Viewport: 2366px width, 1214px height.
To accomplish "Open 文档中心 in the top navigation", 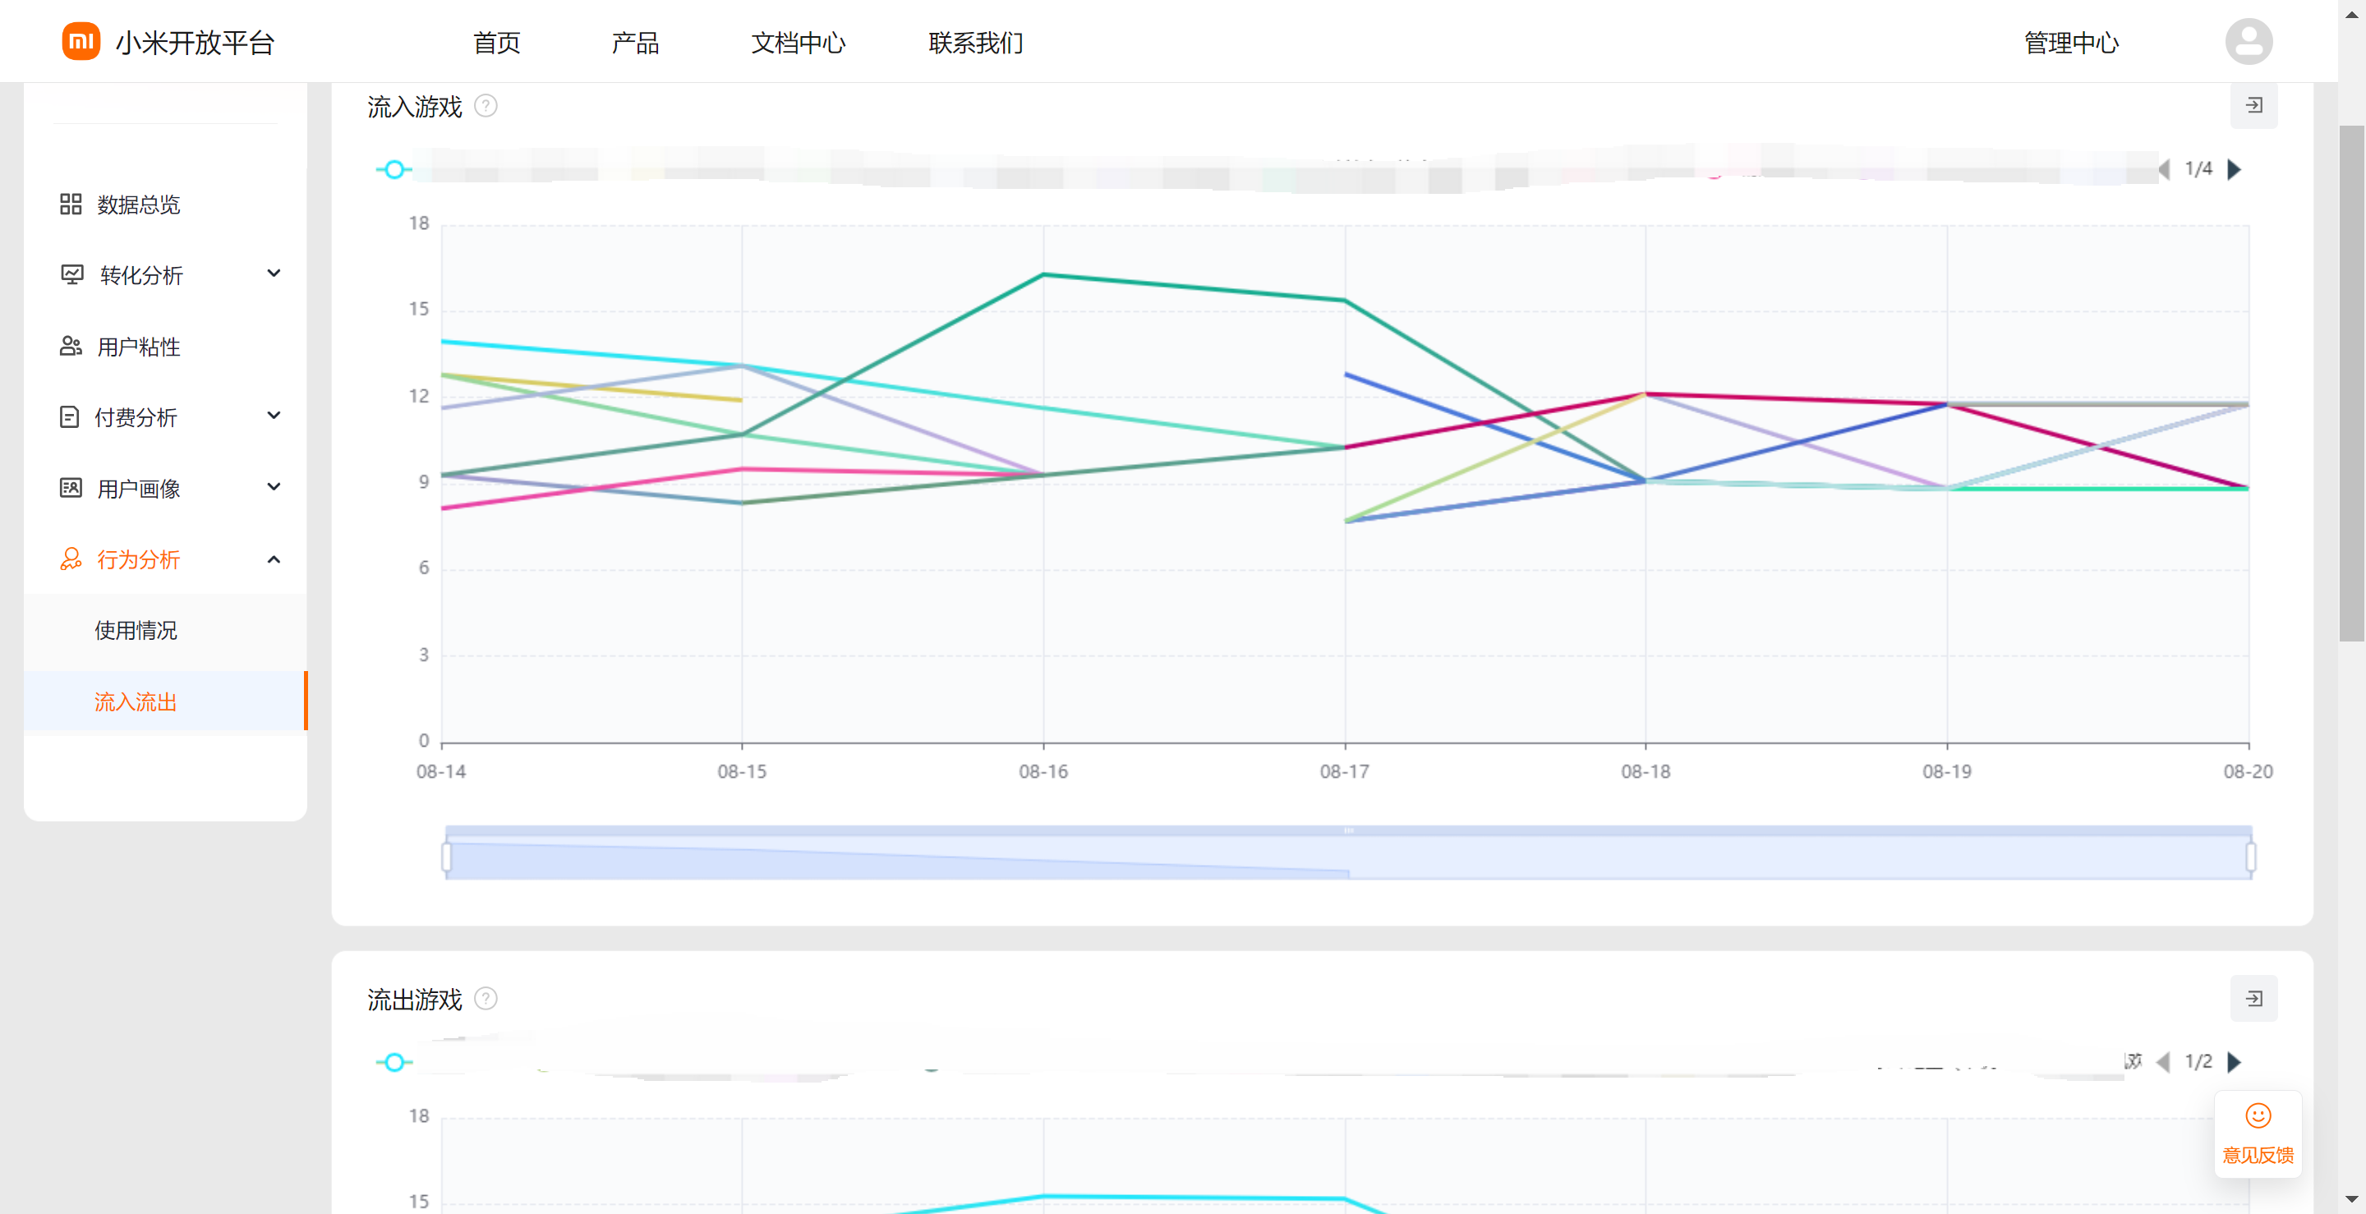I will (x=799, y=44).
